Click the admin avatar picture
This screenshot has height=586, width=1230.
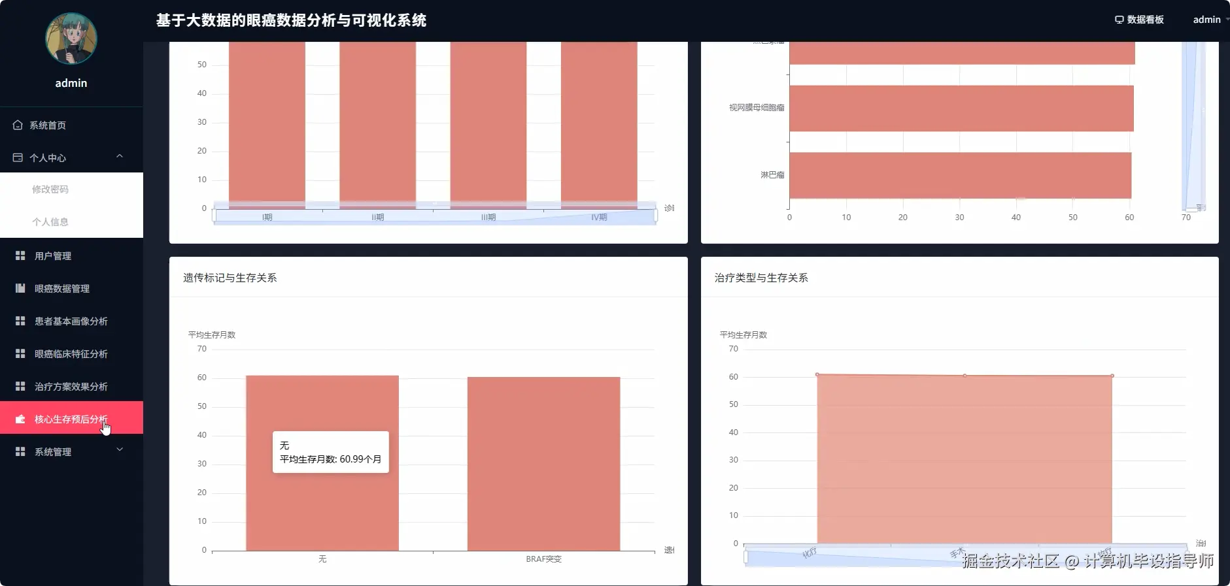point(71,38)
